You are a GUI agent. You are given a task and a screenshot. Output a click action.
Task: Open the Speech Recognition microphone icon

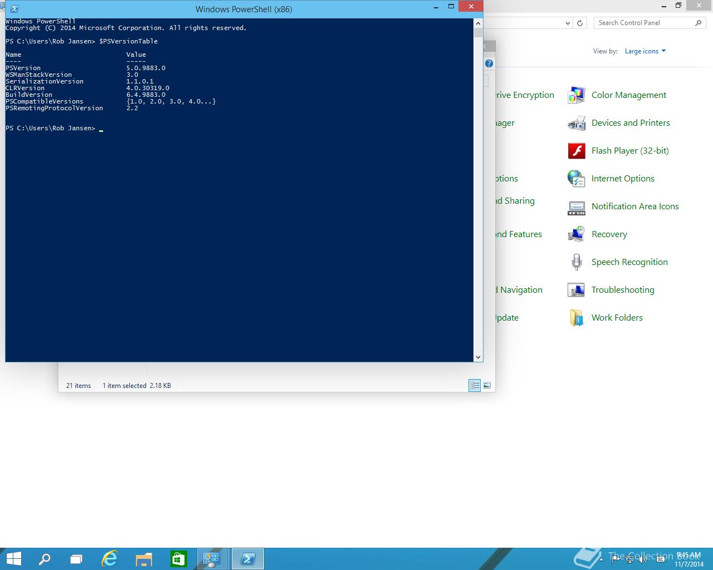click(576, 262)
